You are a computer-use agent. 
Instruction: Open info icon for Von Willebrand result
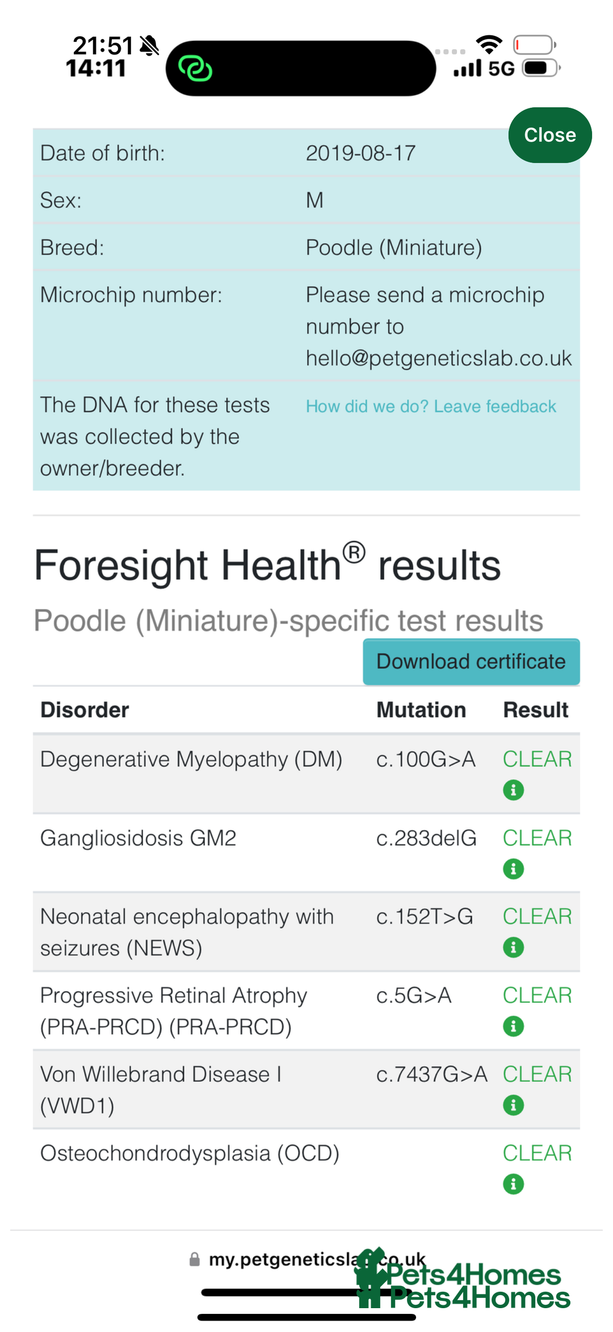click(513, 1105)
